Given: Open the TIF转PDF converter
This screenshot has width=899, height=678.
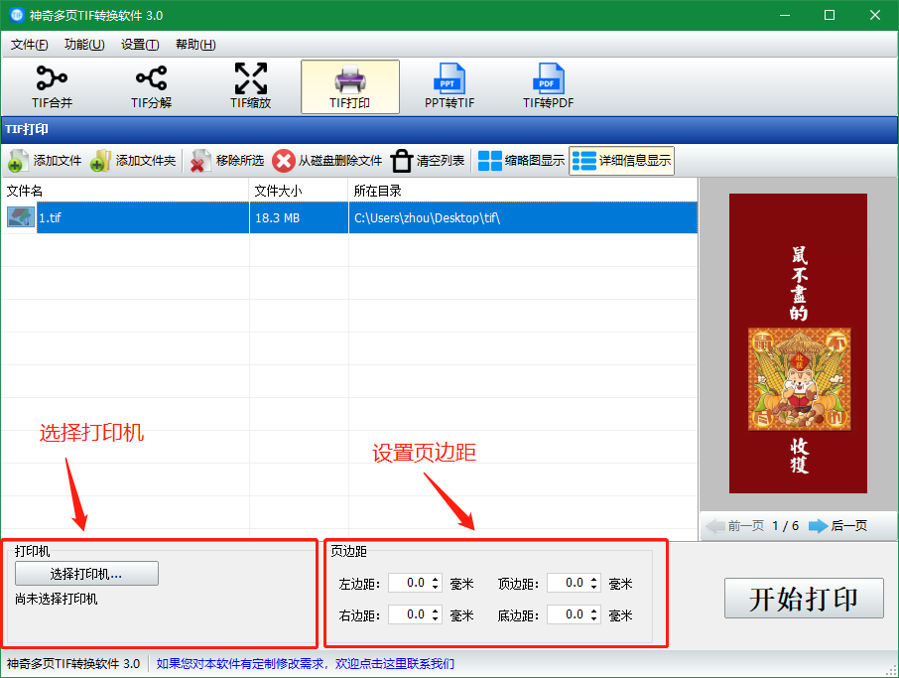Looking at the screenshot, I should tap(548, 86).
